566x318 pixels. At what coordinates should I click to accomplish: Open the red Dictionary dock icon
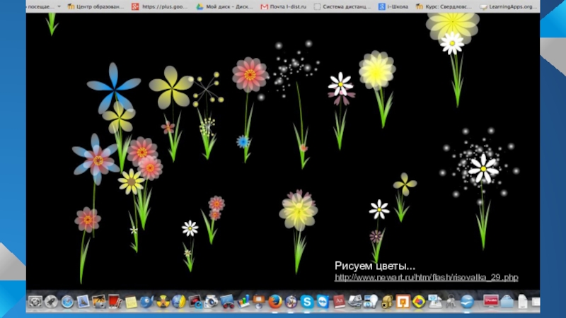[x=340, y=302]
